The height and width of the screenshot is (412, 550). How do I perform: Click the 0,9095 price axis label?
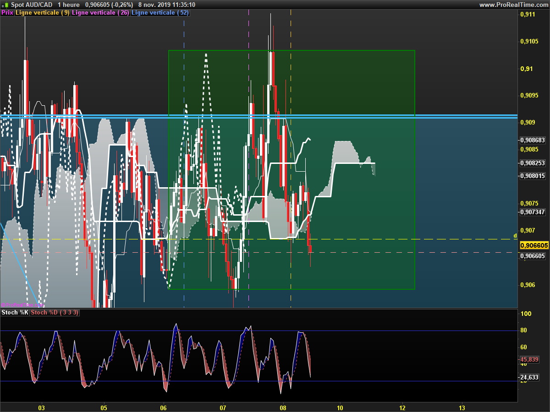[x=529, y=96]
